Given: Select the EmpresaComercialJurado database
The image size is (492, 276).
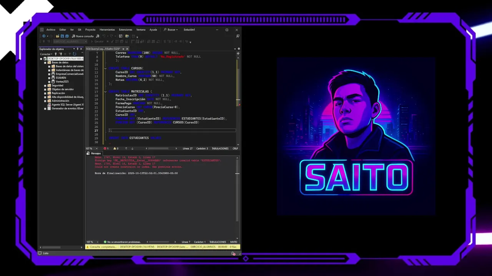Looking at the screenshot, I should (70, 74).
